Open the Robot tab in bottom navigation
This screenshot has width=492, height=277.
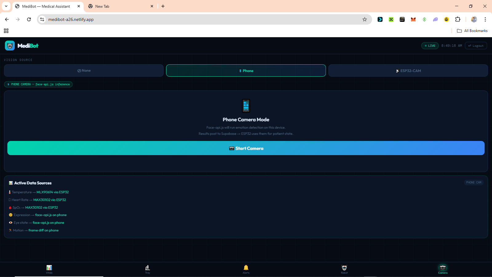[x=344, y=269]
